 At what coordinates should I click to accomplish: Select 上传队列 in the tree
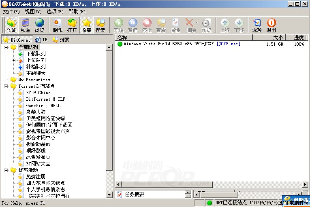tap(36, 60)
